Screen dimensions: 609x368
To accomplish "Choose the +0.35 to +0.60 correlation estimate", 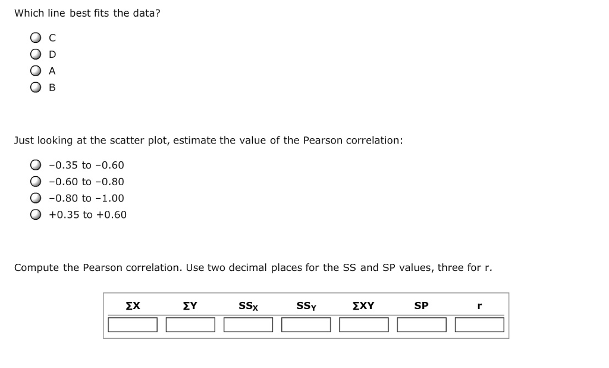I will pos(35,215).
